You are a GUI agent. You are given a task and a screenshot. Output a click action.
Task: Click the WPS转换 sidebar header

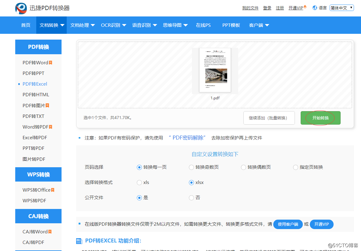click(38, 175)
